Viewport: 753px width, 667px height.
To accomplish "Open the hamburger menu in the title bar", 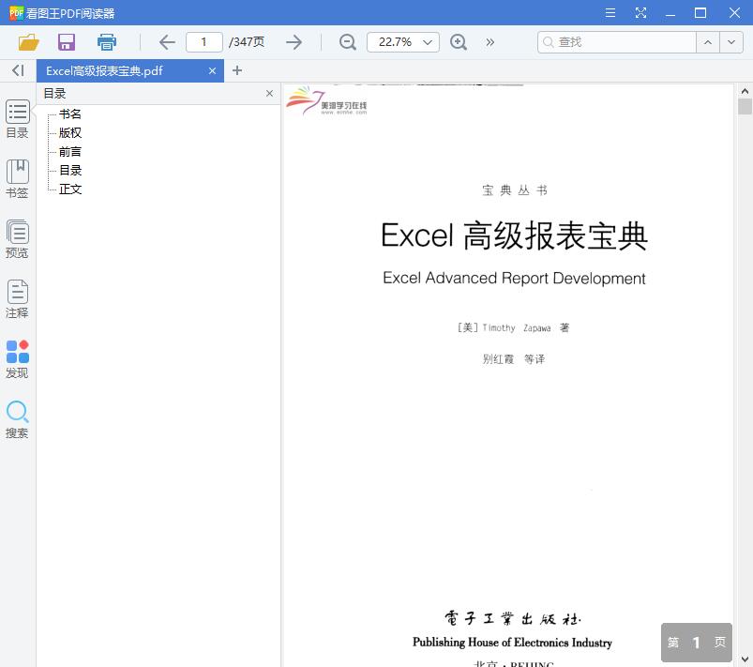I will tap(610, 13).
